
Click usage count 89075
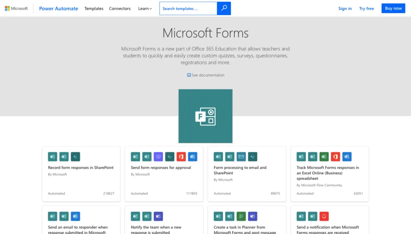pos(275,194)
